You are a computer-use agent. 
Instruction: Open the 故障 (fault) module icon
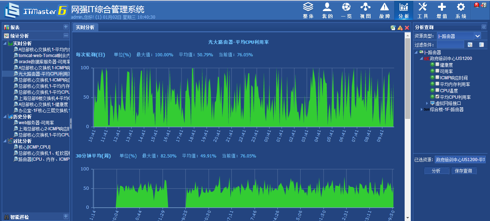(385, 10)
